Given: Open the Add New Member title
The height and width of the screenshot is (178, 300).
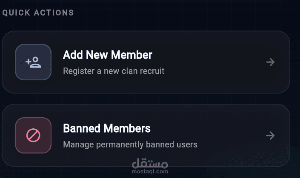Looking at the screenshot, I should 107,55.
